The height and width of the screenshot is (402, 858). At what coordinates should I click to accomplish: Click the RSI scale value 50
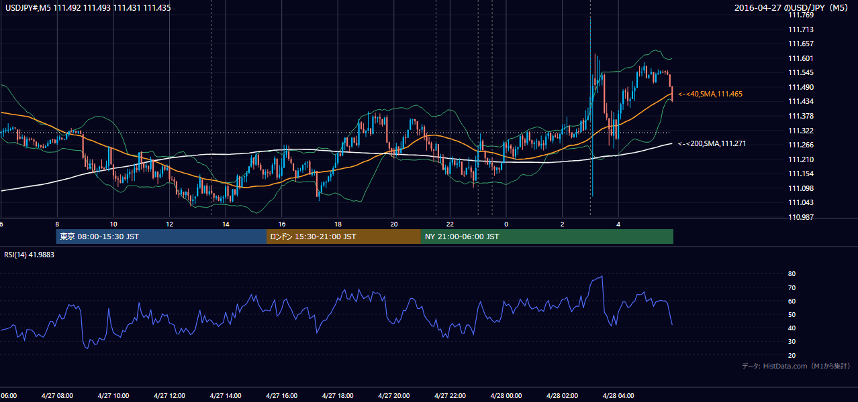coord(792,314)
